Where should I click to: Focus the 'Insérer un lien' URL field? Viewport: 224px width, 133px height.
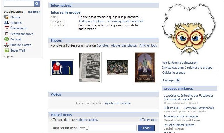pos(108,128)
